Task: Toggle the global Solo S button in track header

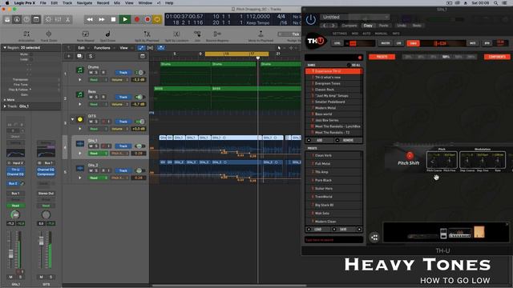Action: (91, 56)
